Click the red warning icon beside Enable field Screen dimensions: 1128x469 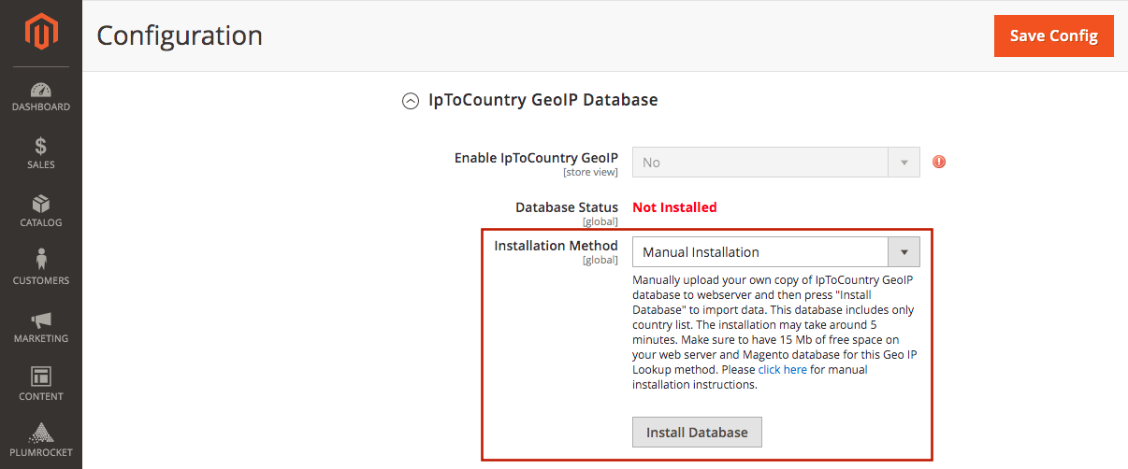point(939,162)
